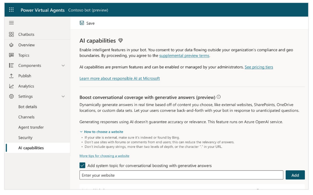
Task: Collapse the hamburger navigation menu
Action: pos(11,23)
